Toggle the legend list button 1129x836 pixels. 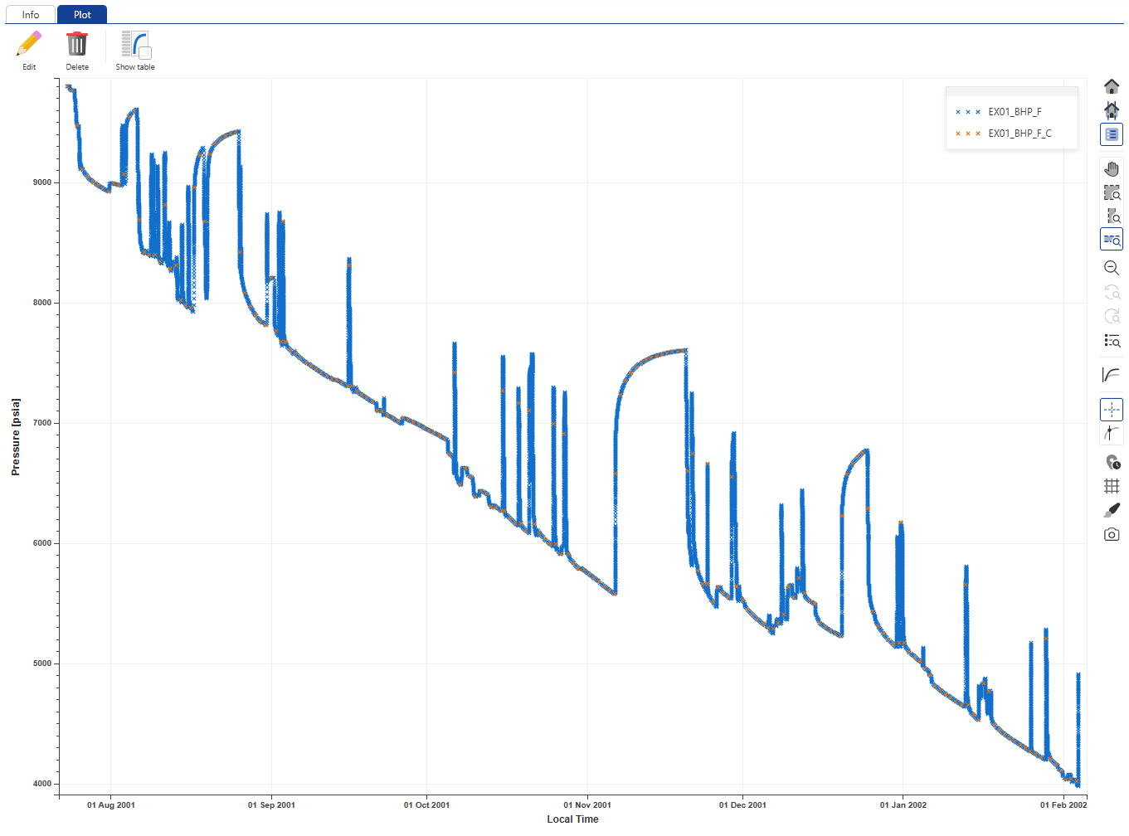click(x=1112, y=134)
